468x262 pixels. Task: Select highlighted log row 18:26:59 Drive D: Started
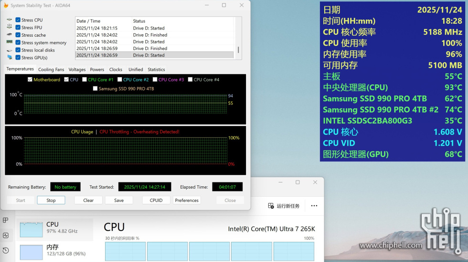tap(154, 55)
